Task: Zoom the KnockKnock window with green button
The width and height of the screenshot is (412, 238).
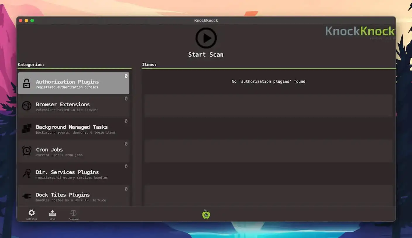Action: tap(32, 21)
